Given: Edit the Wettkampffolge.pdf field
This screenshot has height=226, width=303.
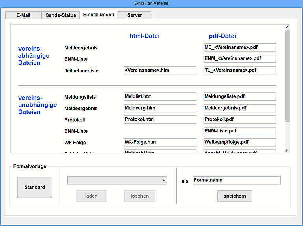Looking at the screenshot, I should click(x=239, y=142).
